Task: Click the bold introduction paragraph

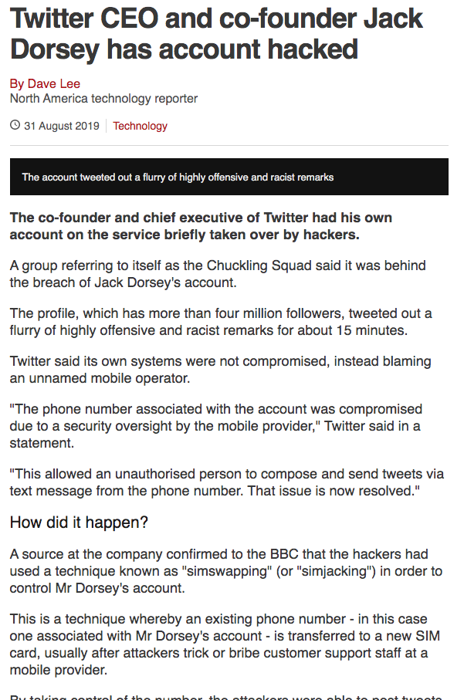Action: pyautogui.click(x=201, y=225)
